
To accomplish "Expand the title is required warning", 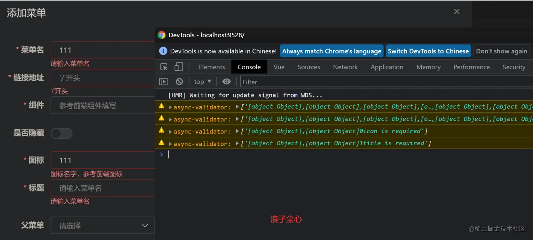I will (x=171, y=144).
